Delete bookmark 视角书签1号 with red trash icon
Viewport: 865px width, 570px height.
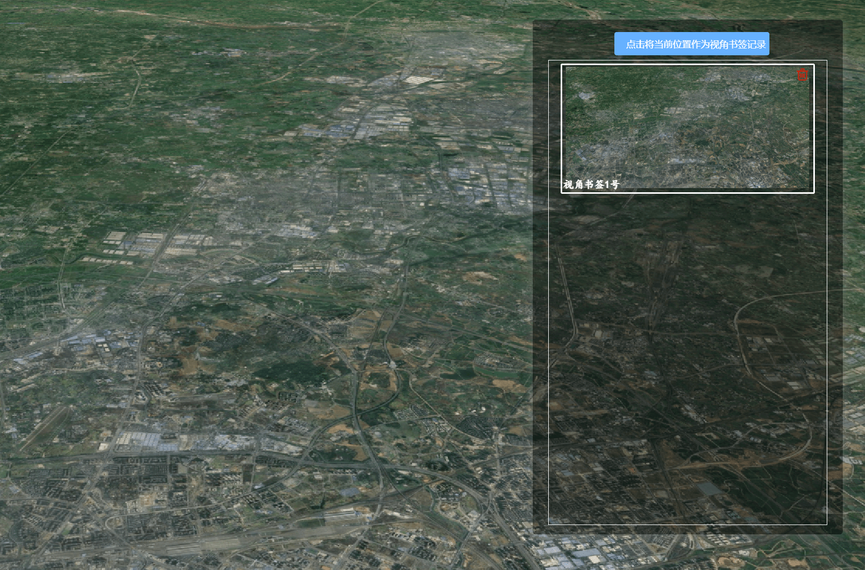(x=802, y=74)
